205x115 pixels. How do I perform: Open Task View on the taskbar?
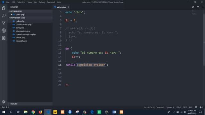pyautogui.click(x=18, y=112)
